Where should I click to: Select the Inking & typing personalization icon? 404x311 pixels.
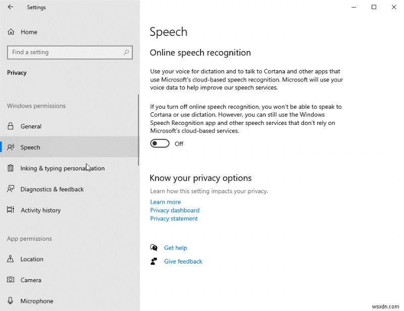pos(11,168)
